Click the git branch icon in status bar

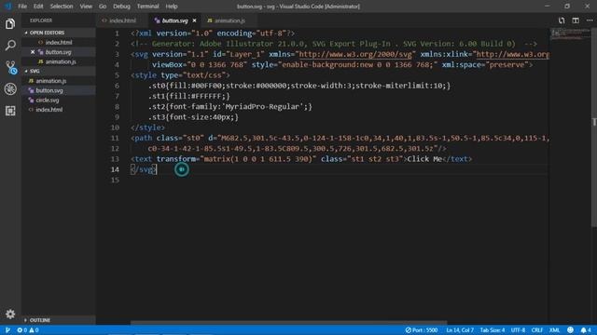(7, 330)
